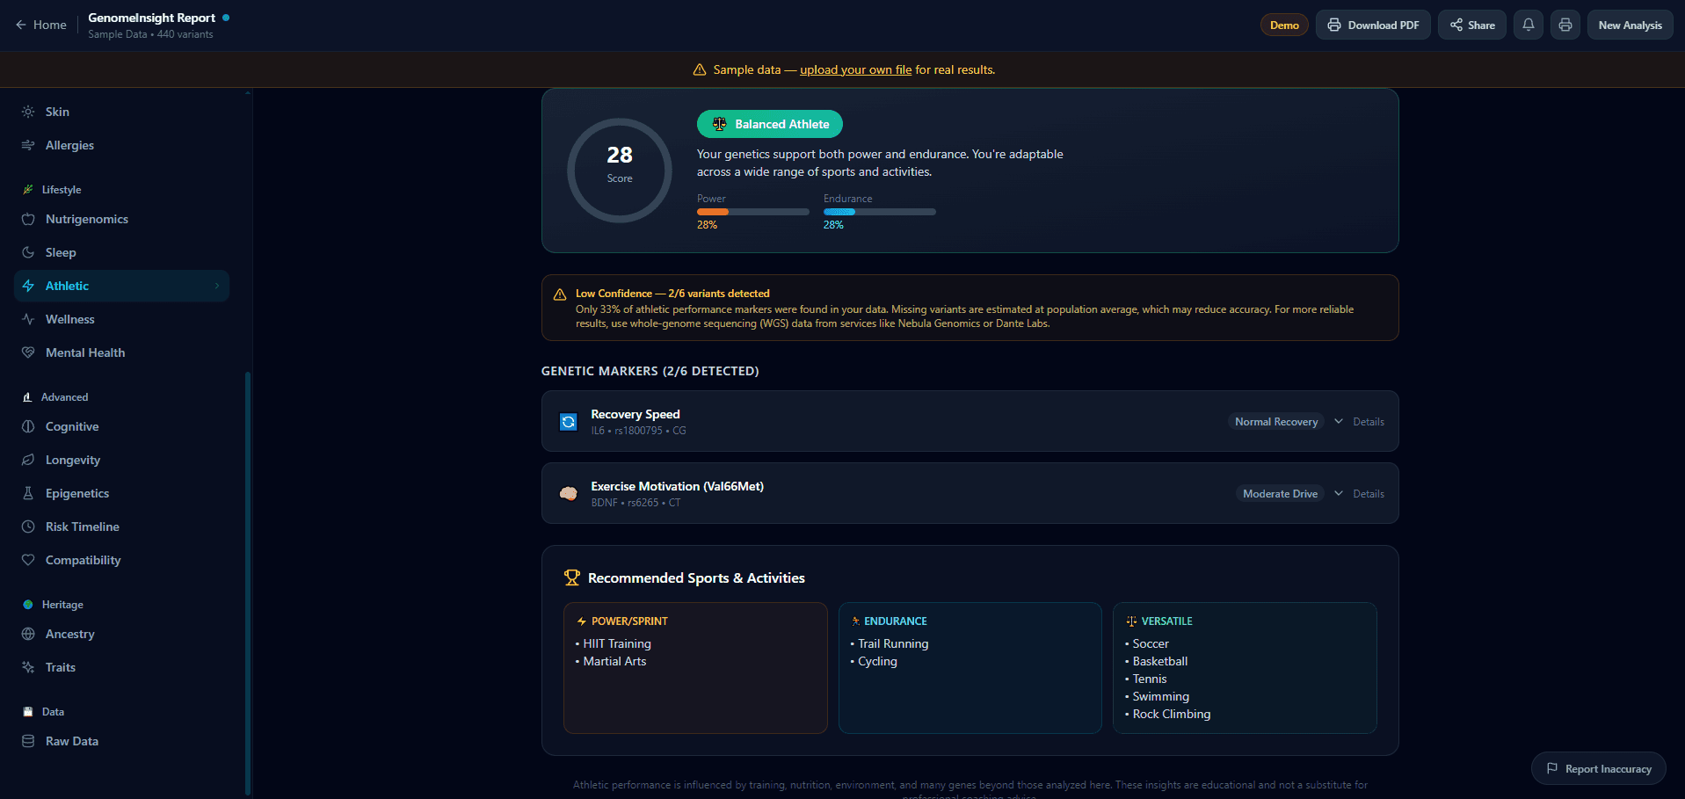Screen dimensions: 1685x799
Task: Switch to the Wellness section
Action: point(70,319)
